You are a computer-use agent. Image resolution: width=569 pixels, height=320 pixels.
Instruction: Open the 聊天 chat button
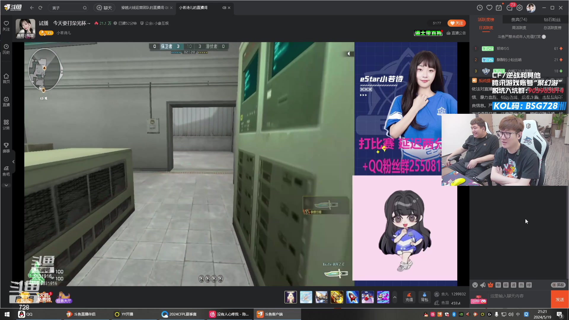tap(104, 8)
